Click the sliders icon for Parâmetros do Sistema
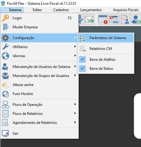Image resolution: width=141 pixels, height=147 pixels. point(83,38)
